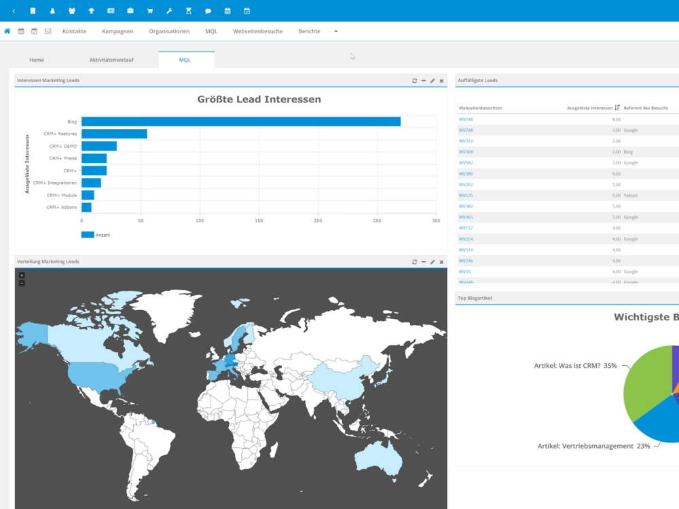
Task: Sort by Ausgelöste Interessen column icon
Action: tap(617, 108)
